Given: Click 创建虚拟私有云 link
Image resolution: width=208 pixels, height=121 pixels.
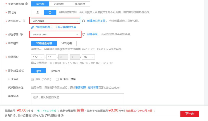Looking at the screenshot, I should pyautogui.click(x=96, y=21).
